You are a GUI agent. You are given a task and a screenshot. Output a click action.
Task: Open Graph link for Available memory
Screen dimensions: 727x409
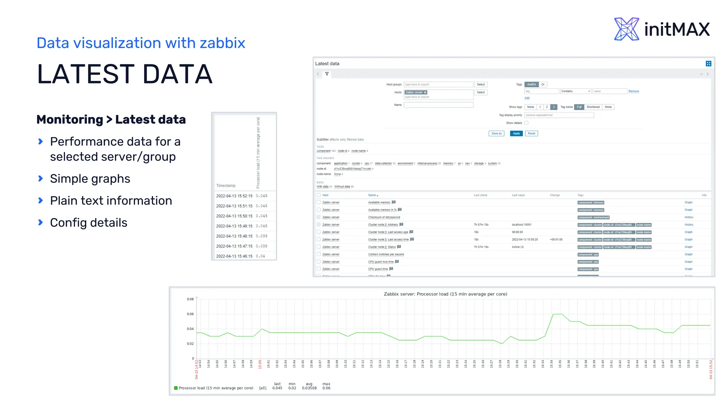(x=688, y=202)
